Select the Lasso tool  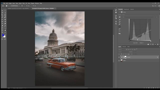[2, 13]
